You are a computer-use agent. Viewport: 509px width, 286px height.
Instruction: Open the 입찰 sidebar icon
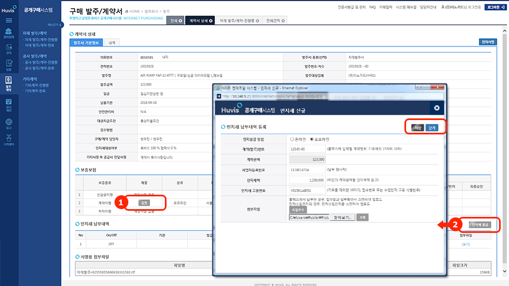9,65
